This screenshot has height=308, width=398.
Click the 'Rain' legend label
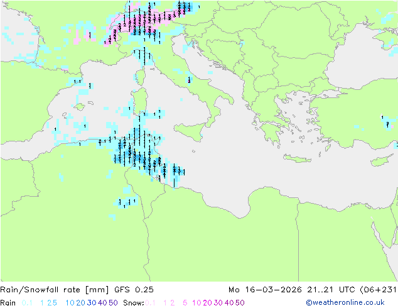[8, 303]
